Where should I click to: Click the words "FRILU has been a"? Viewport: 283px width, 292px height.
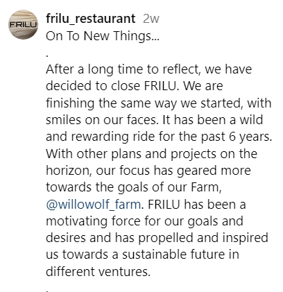tap(197, 205)
